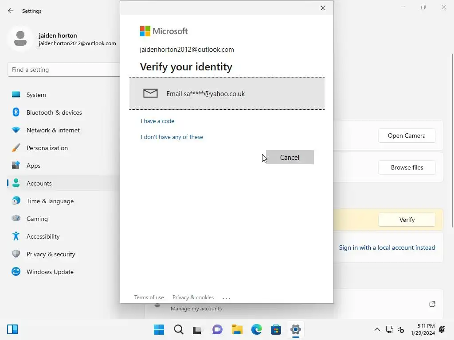
Task: Close the Microsoft sign-in dialog with X
Action: click(x=323, y=8)
